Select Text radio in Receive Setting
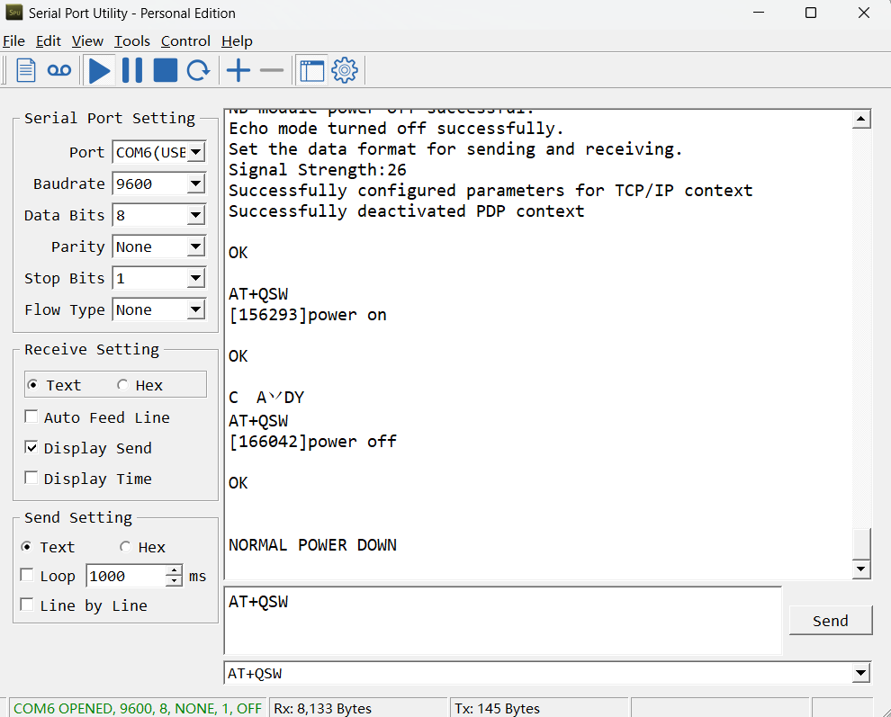Screen dimensions: 891x717 tap(33, 385)
